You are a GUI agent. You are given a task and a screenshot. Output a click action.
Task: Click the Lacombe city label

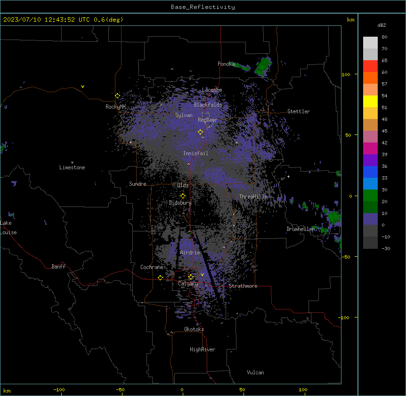tap(212, 90)
